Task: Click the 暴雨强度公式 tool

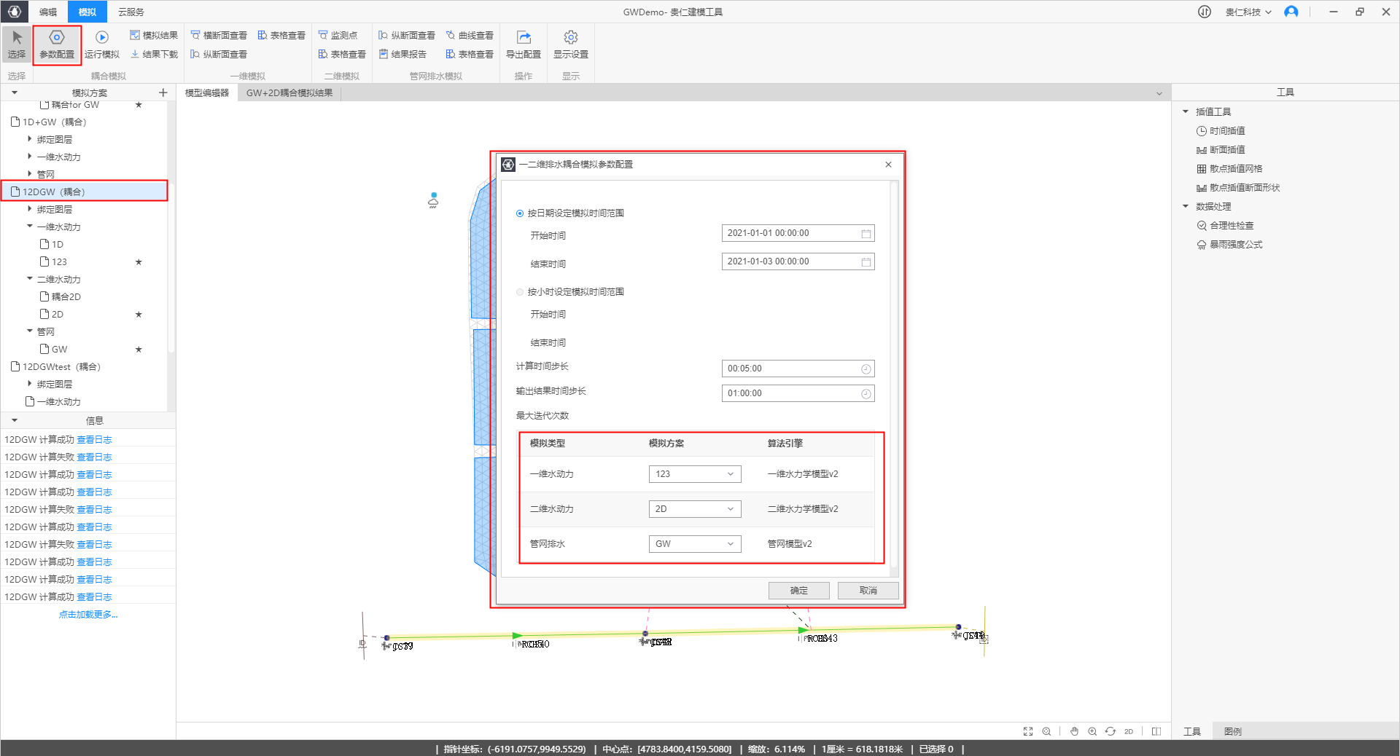Action: pyautogui.click(x=1236, y=245)
